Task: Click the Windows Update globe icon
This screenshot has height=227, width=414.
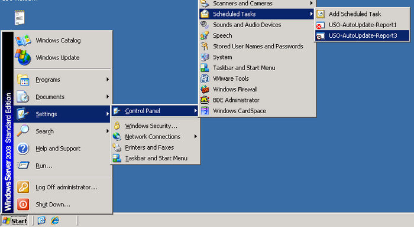Action: pos(23,57)
